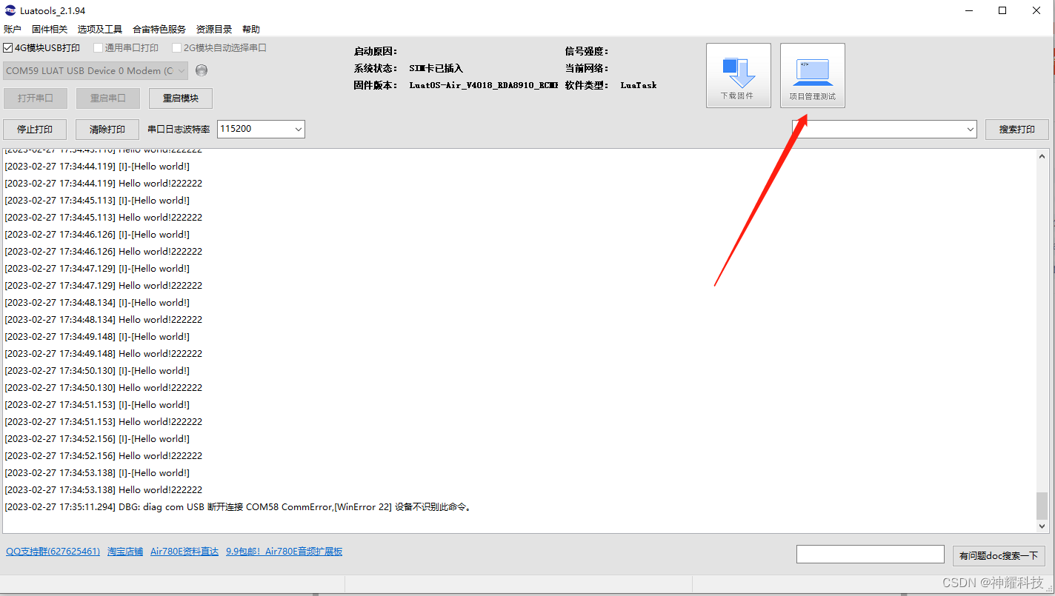The image size is (1055, 596).
Task: Click the 17:34:47.129 Hello world!222222 log line
Action: click(x=103, y=285)
